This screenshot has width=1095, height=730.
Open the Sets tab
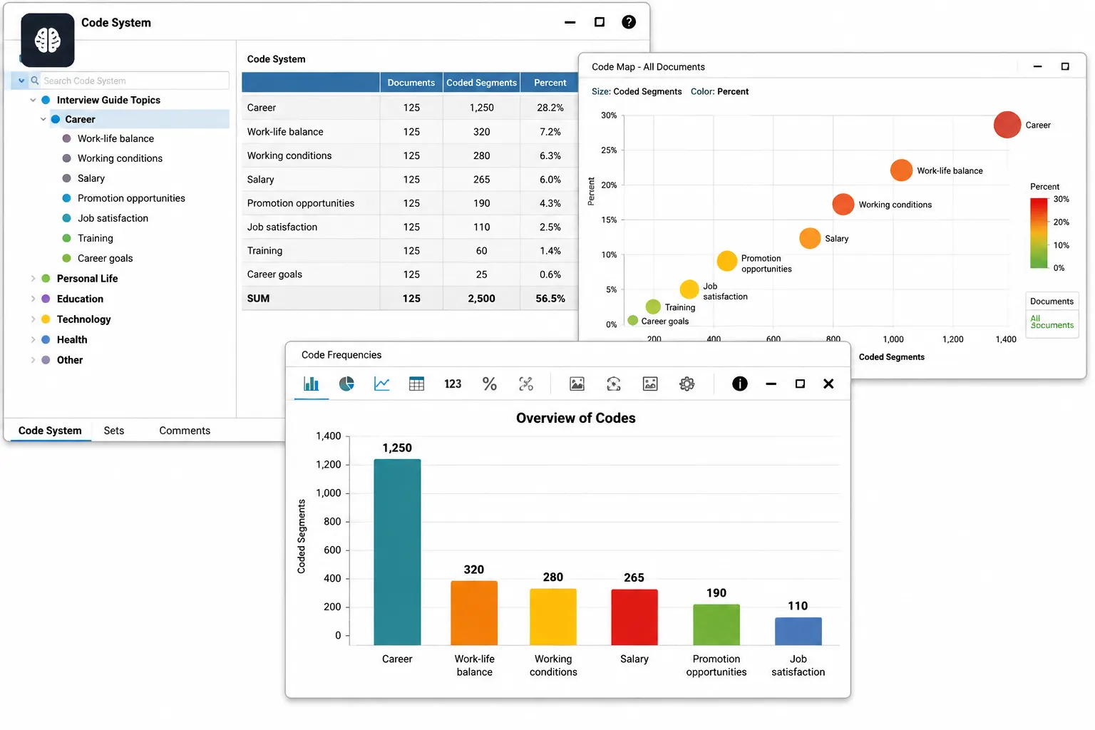tap(114, 431)
